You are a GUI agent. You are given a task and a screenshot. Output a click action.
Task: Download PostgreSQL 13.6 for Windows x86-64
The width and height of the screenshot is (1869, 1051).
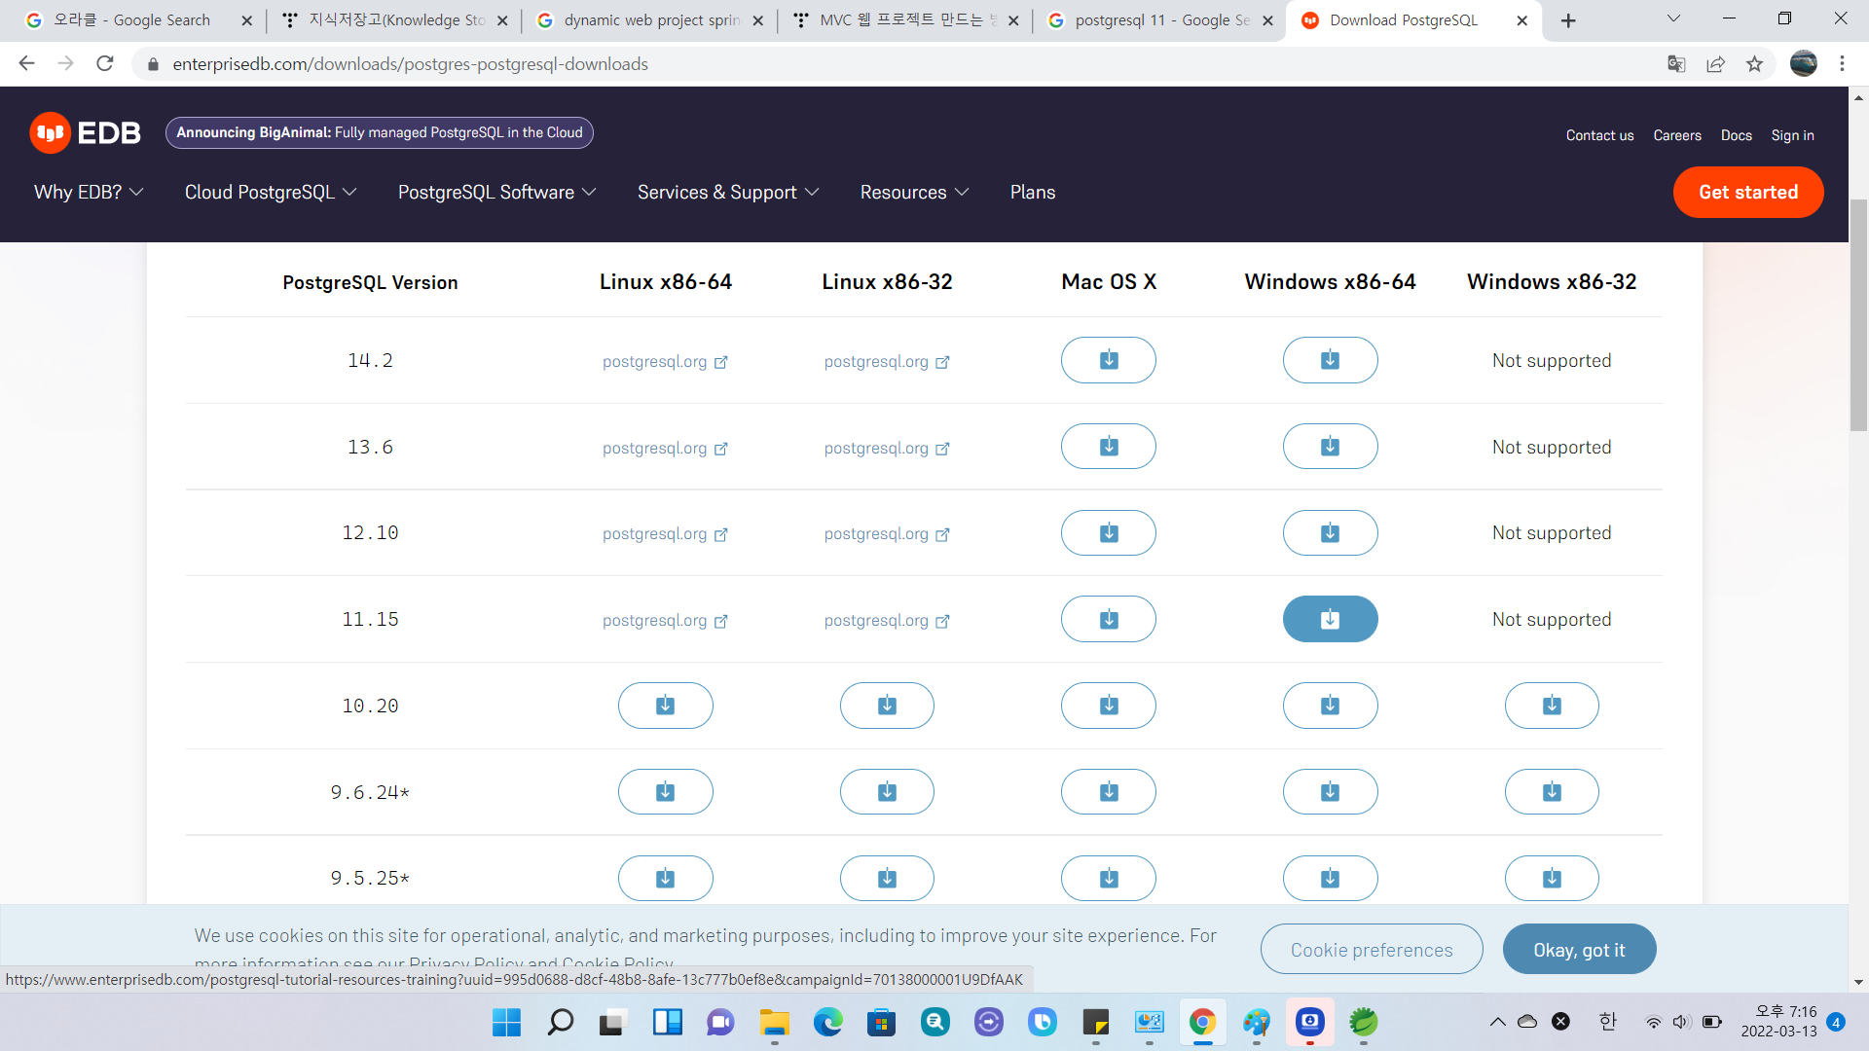[1330, 447]
